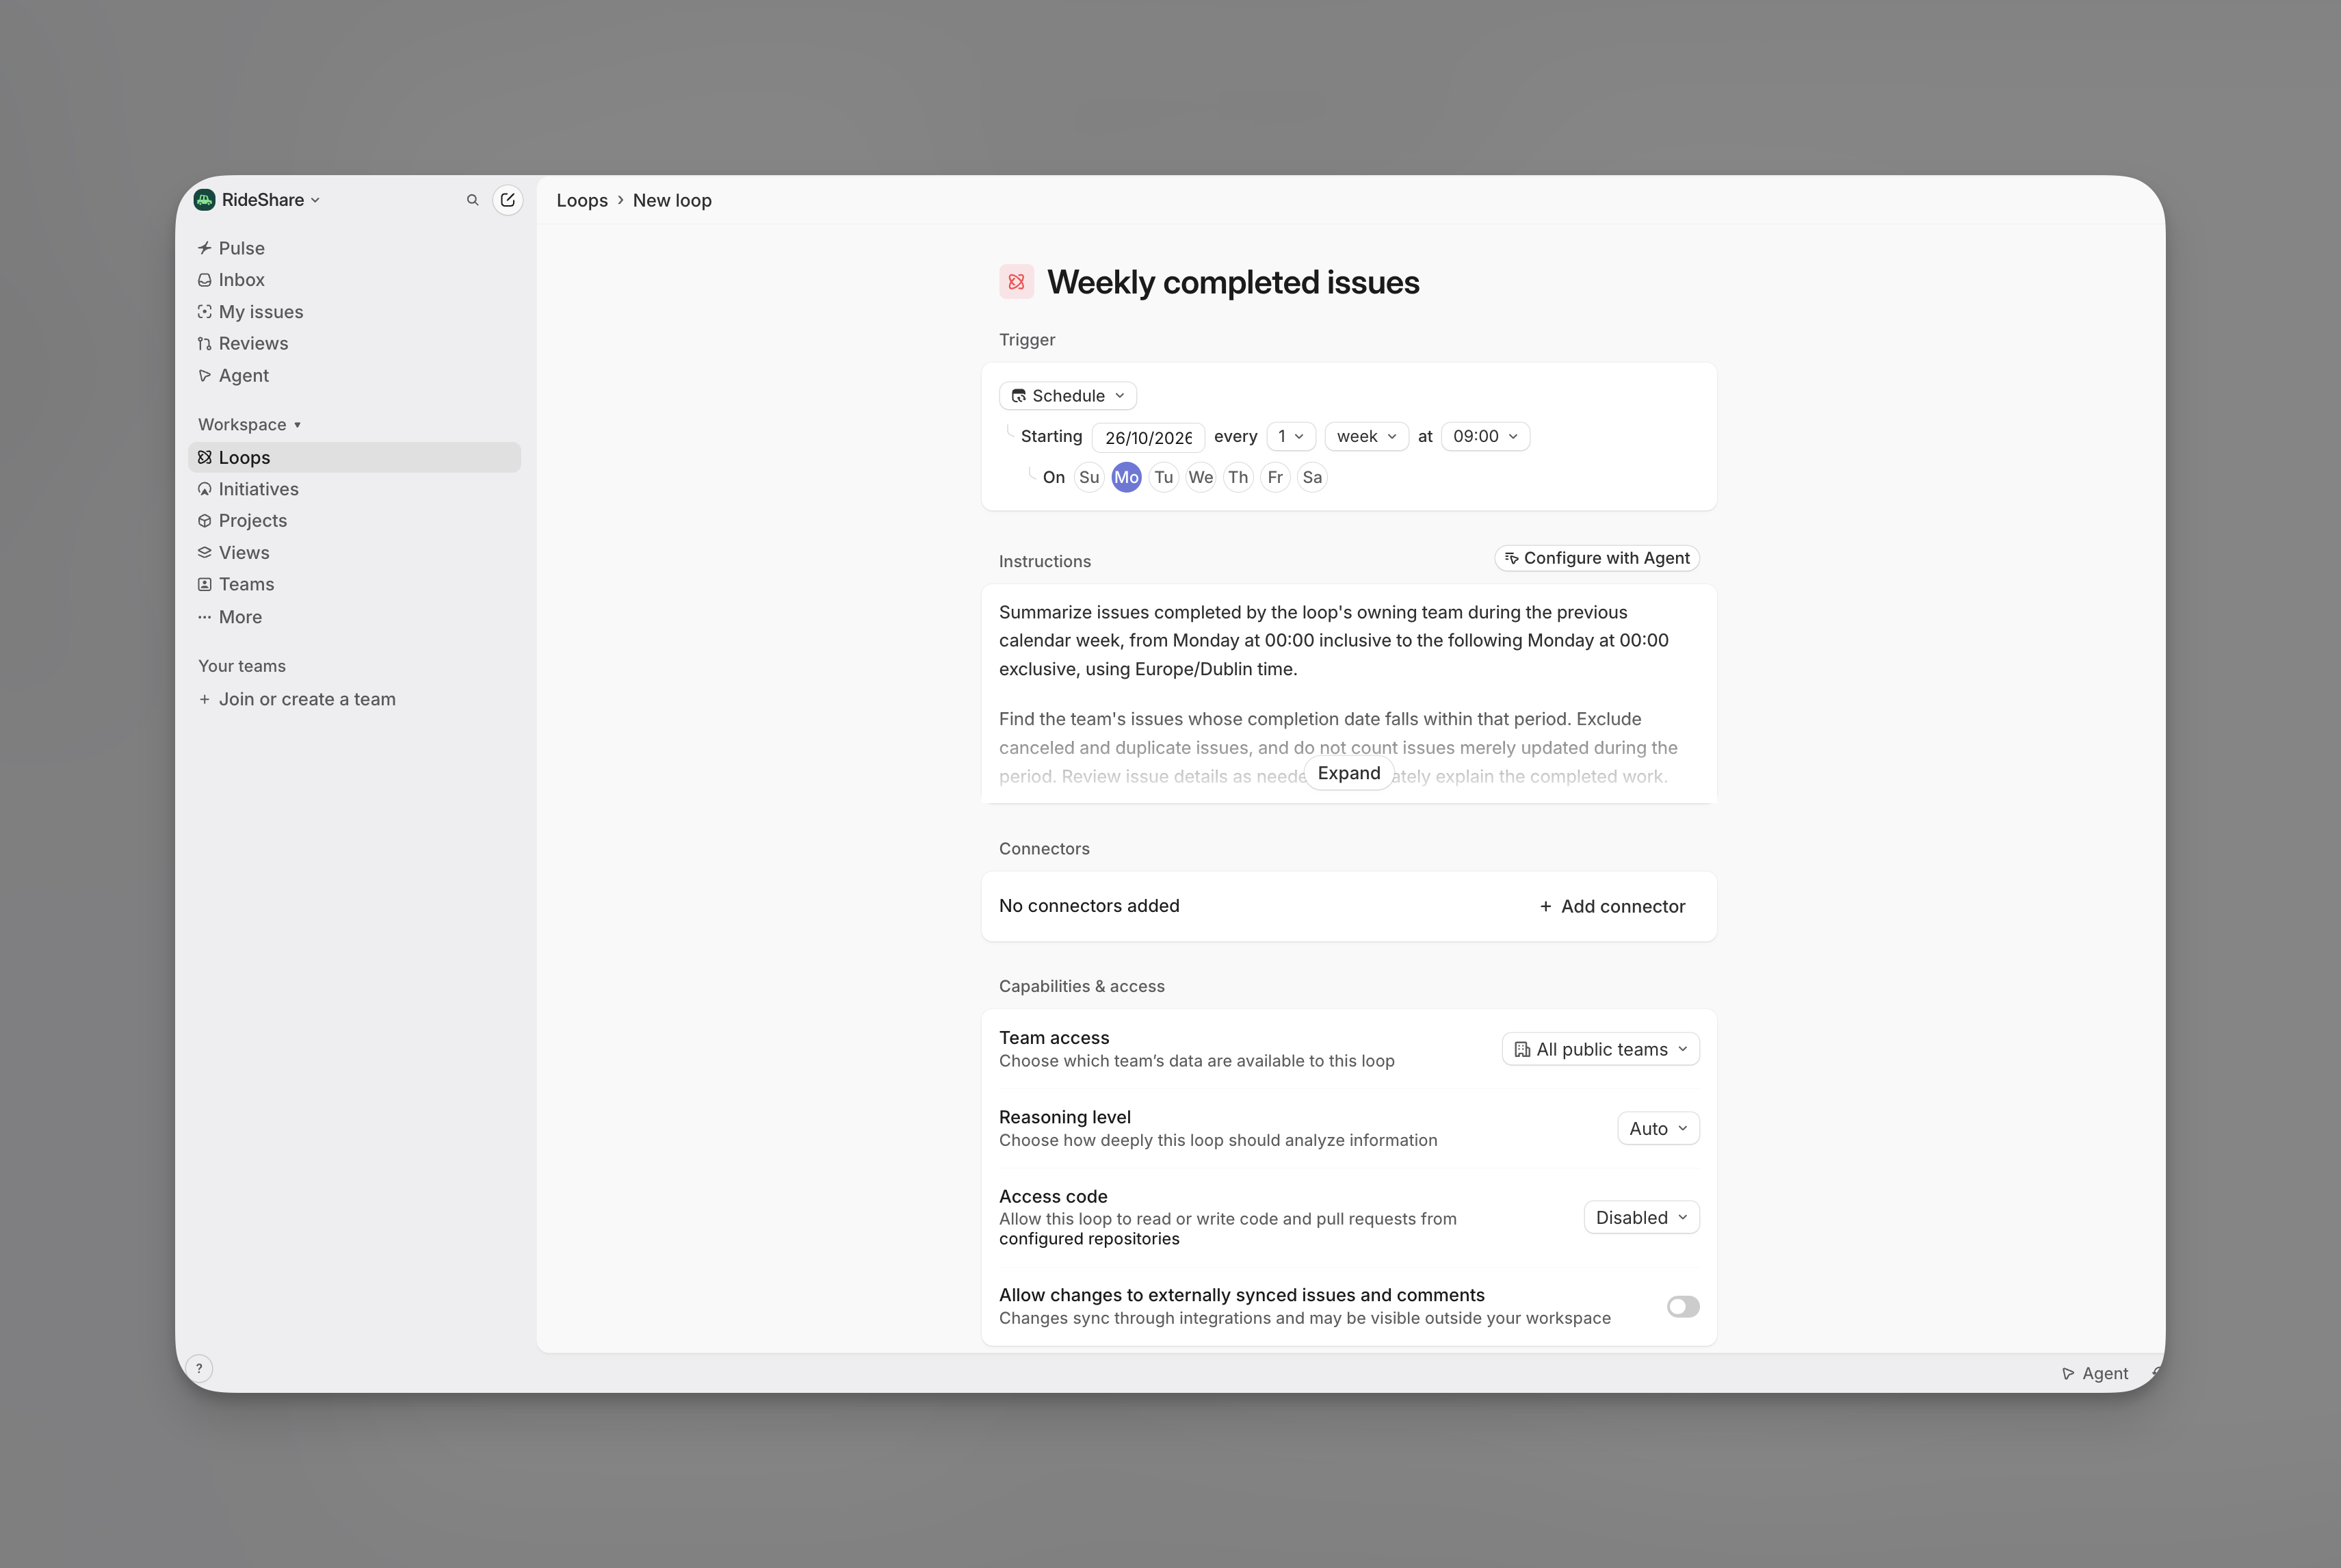The image size is (2341, 1568).
Task: Click the Pulse lightning icon
Action: point(205,248)
